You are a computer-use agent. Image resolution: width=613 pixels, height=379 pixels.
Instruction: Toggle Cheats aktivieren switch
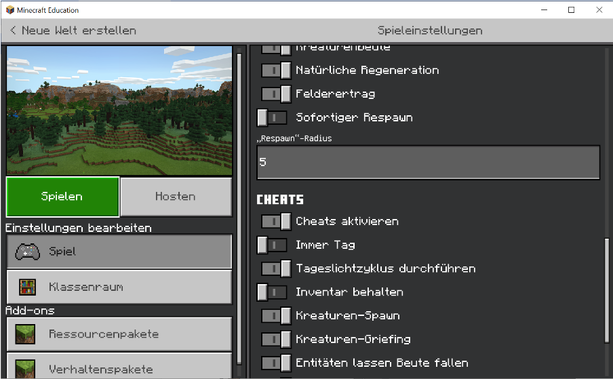click(276, 221)
